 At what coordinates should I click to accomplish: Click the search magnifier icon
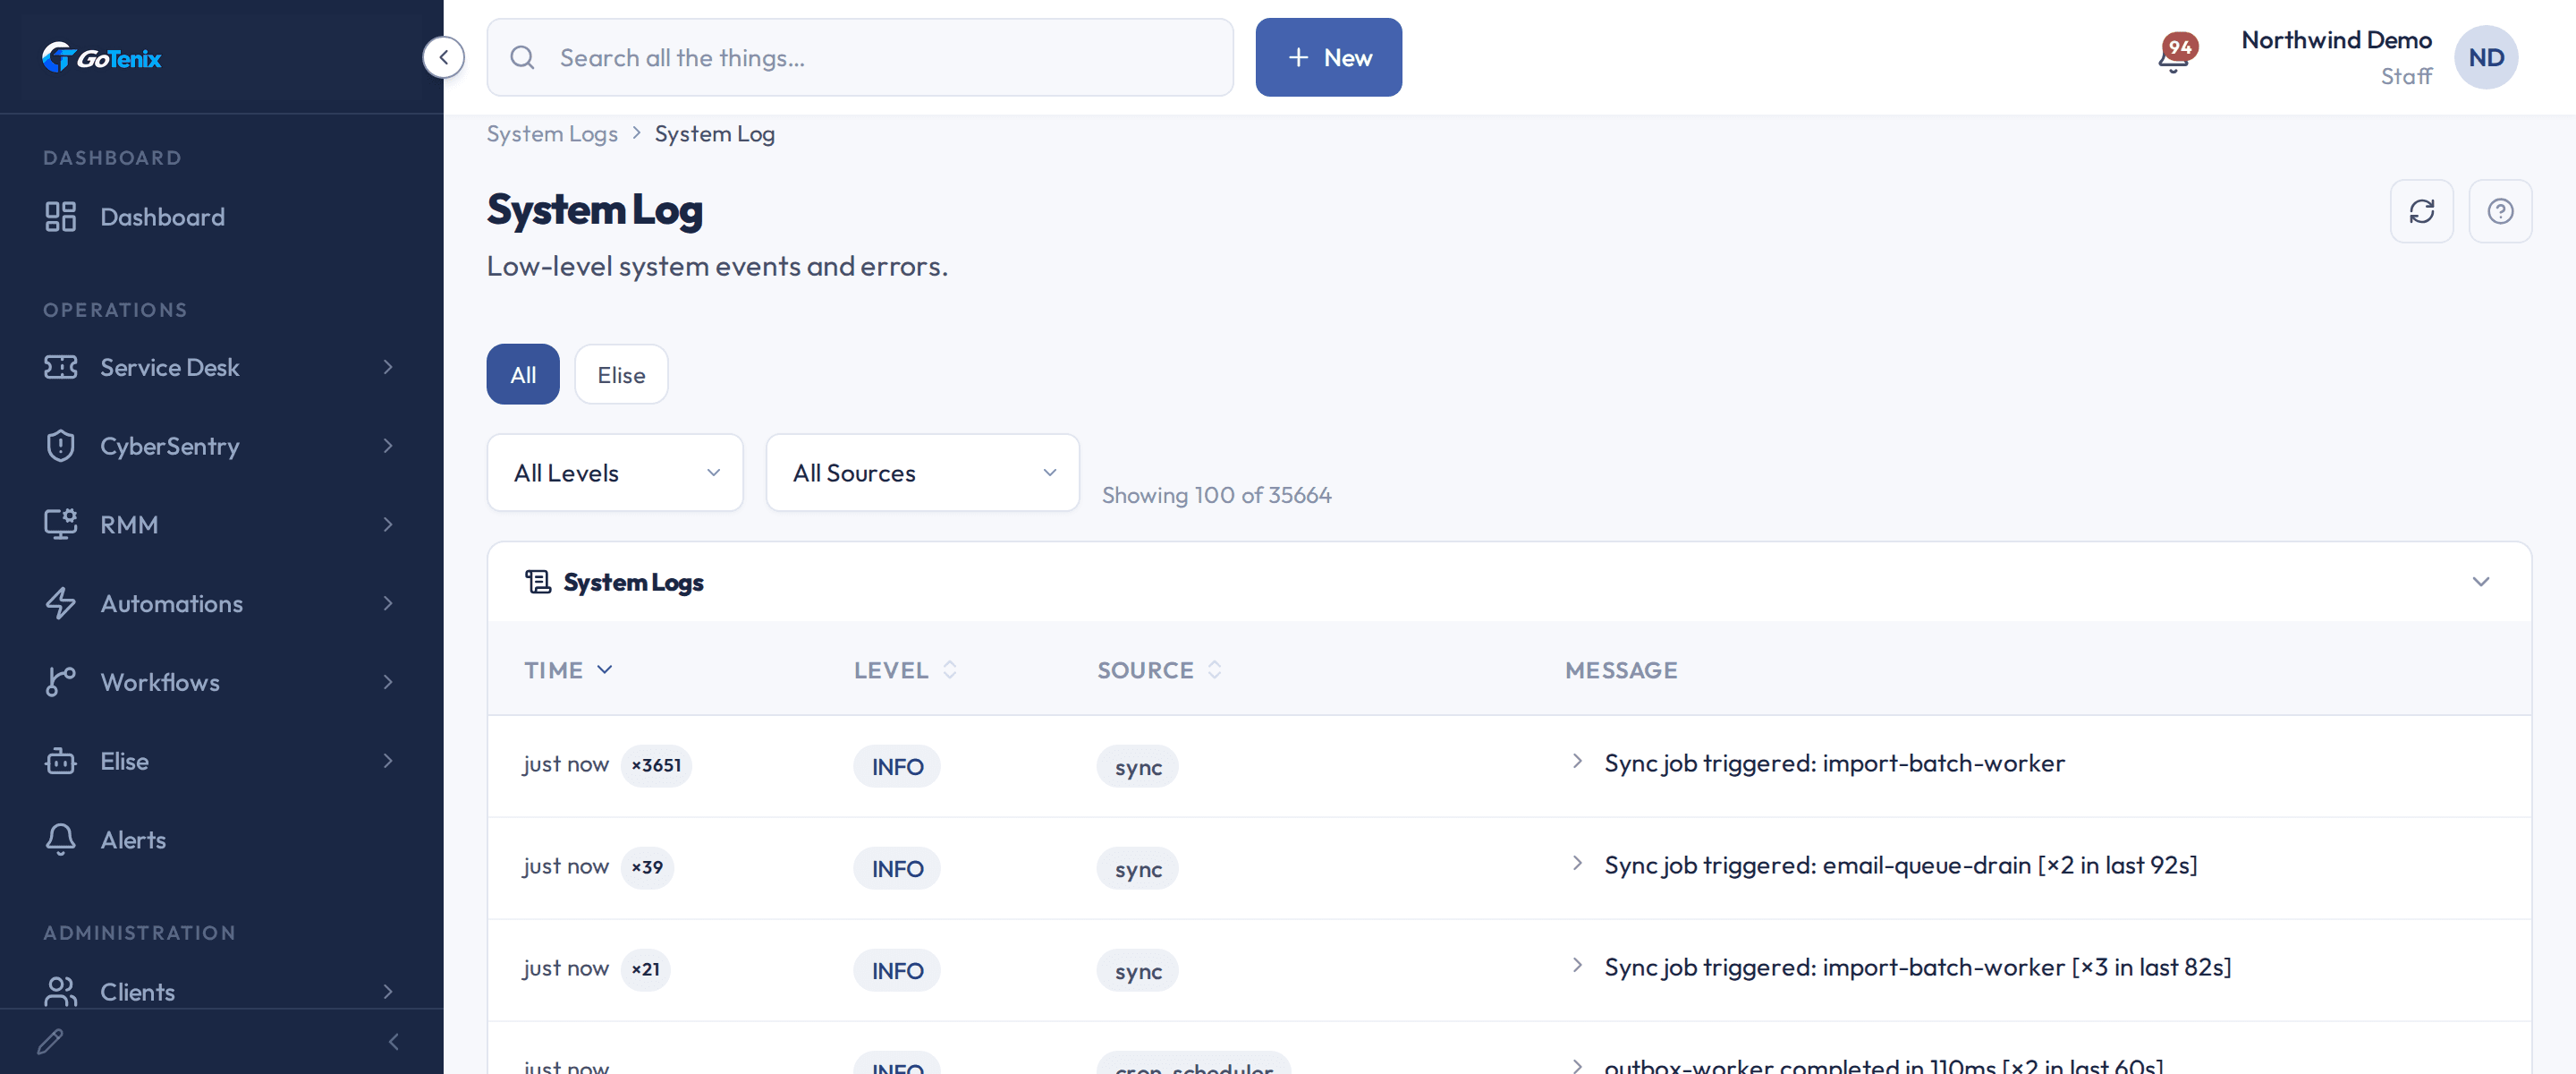point(522,57)
